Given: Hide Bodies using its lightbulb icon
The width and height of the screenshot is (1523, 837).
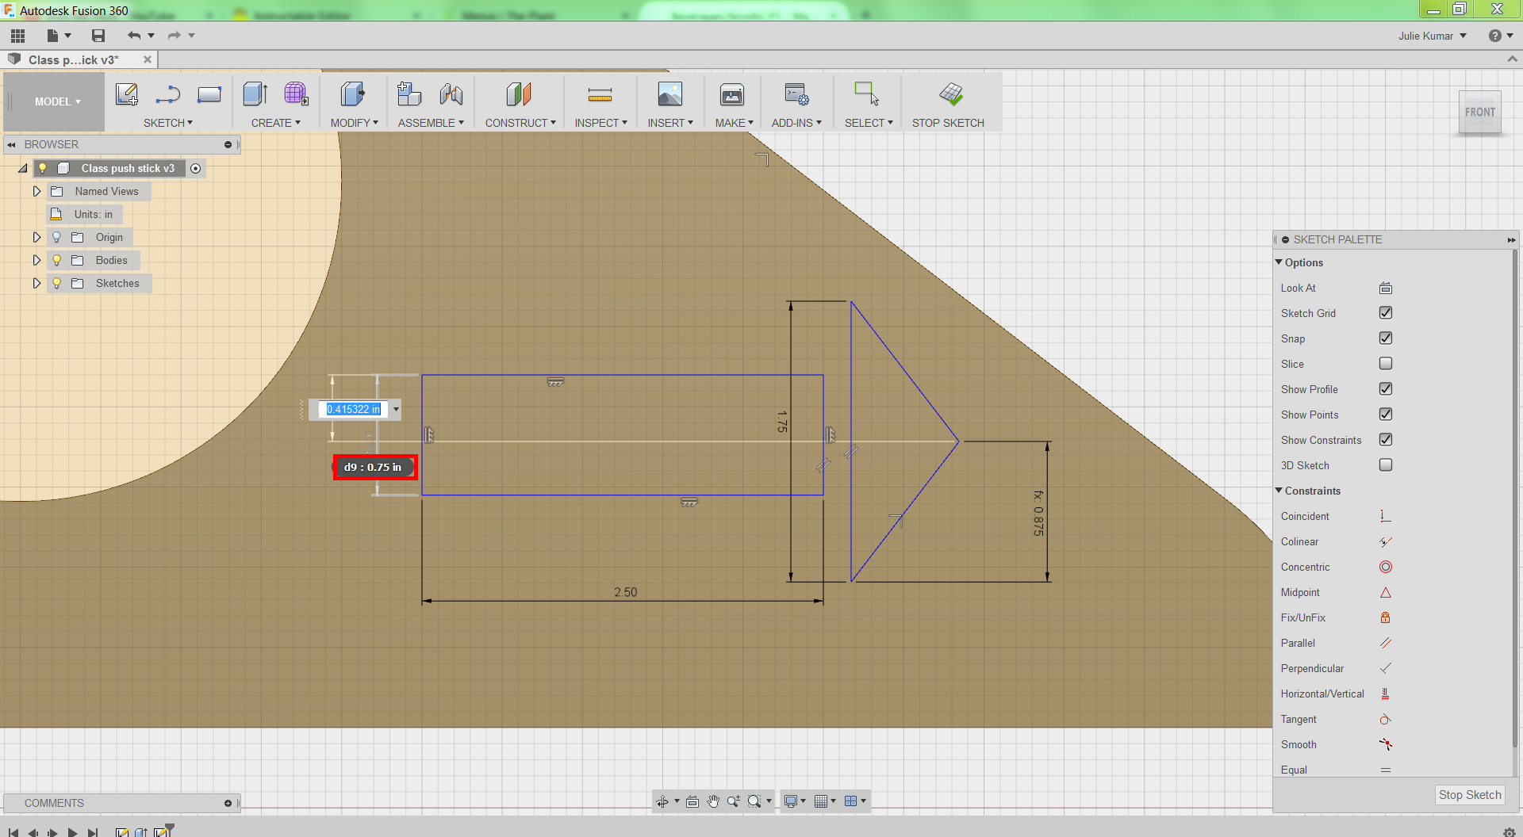Looking at the screenshot, I should coord(57,260).
